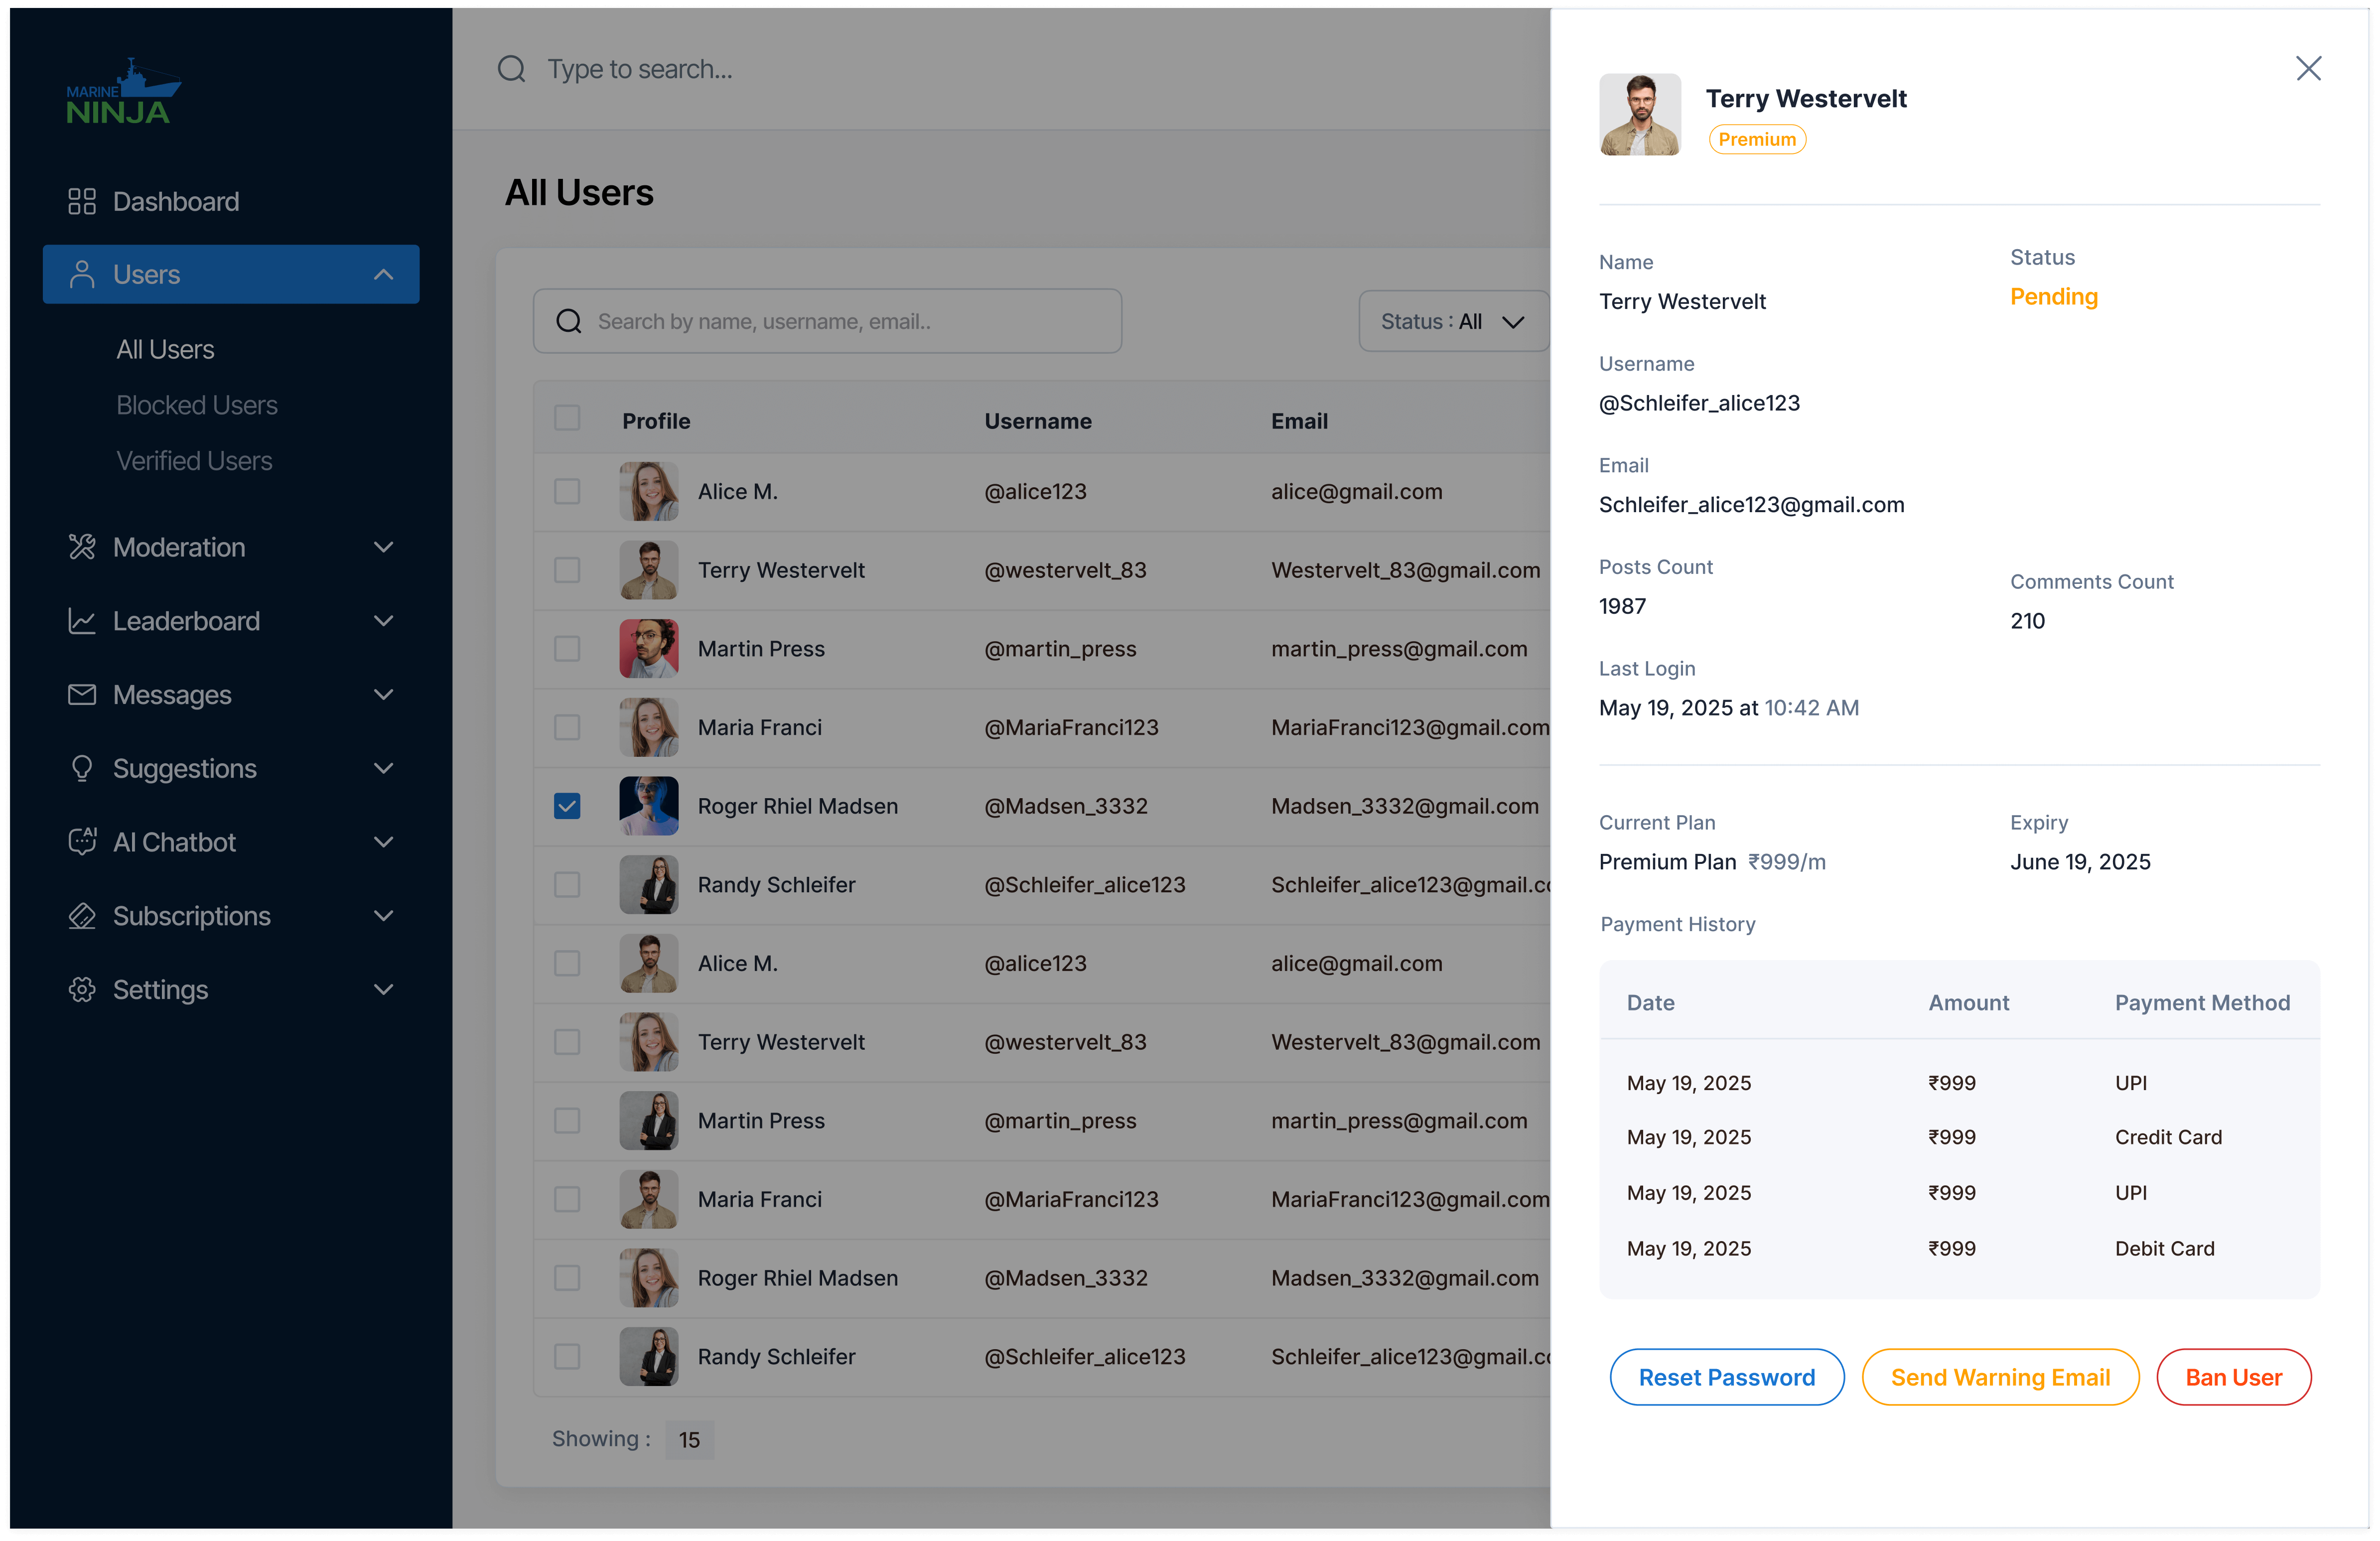The image size is (2380, 1541).
Task: Click the Moderation tools icon
Action: pos(82,547)
